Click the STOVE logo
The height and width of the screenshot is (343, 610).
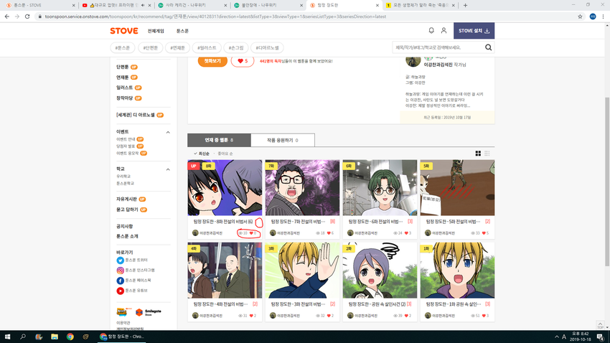pyautogui.click(x=123, y=31)
